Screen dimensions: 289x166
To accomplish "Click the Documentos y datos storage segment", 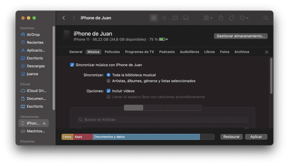I will click(x=146, y=137).
